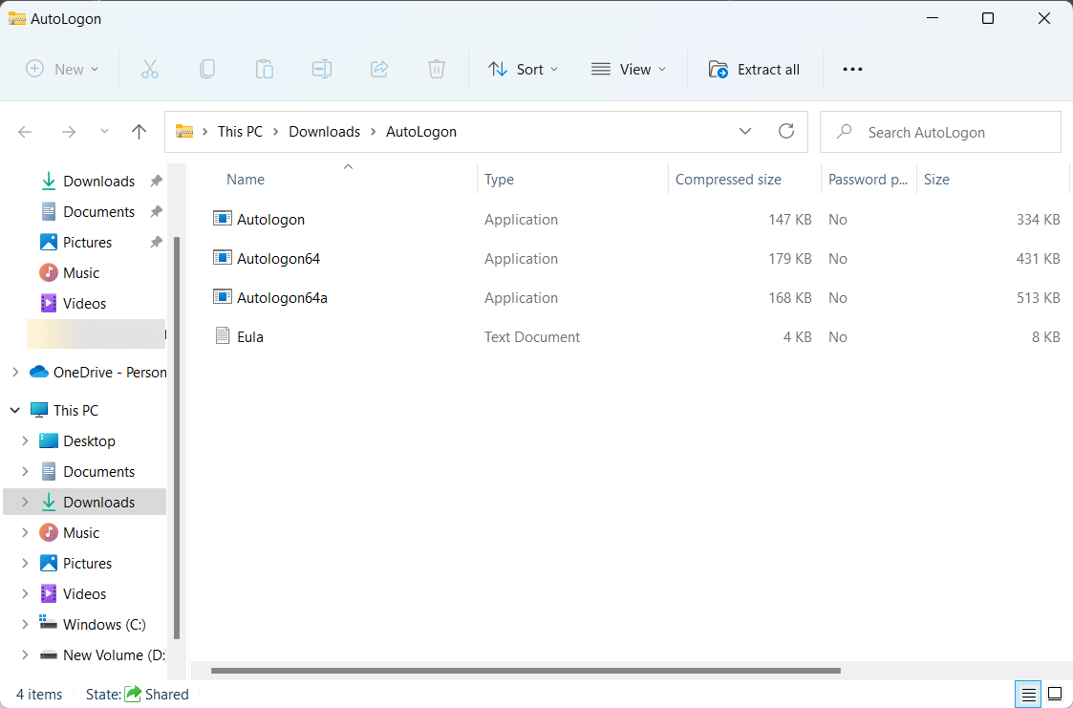The width and height of the screenshot is (1073, 708).
Task: Select the Rename icon
Action: coord(321,68)
